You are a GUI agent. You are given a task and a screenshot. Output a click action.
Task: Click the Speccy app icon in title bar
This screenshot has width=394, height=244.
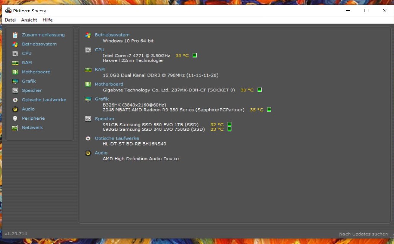tap(8, 11)
